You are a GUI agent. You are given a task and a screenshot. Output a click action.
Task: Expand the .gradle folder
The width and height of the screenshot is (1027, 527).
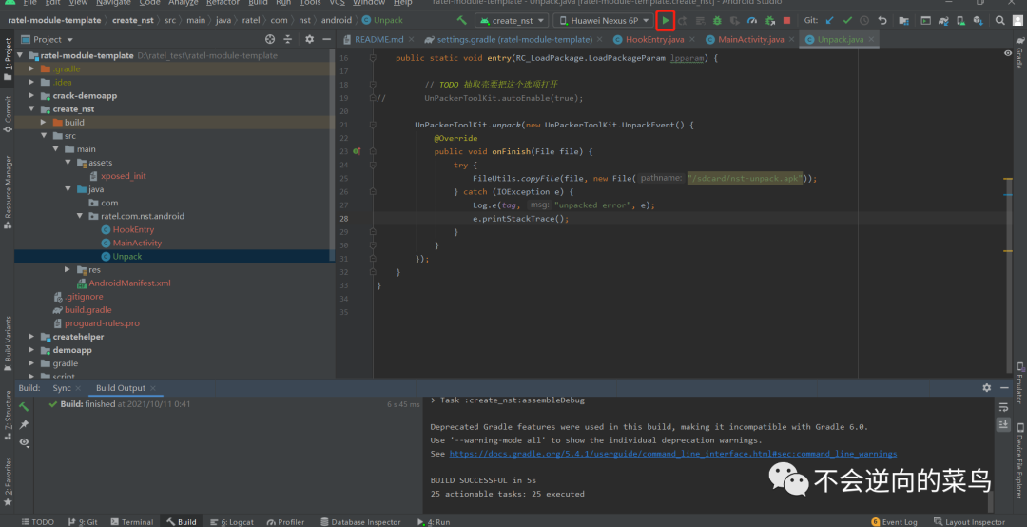pyautogui.click(x=30, y=68)
